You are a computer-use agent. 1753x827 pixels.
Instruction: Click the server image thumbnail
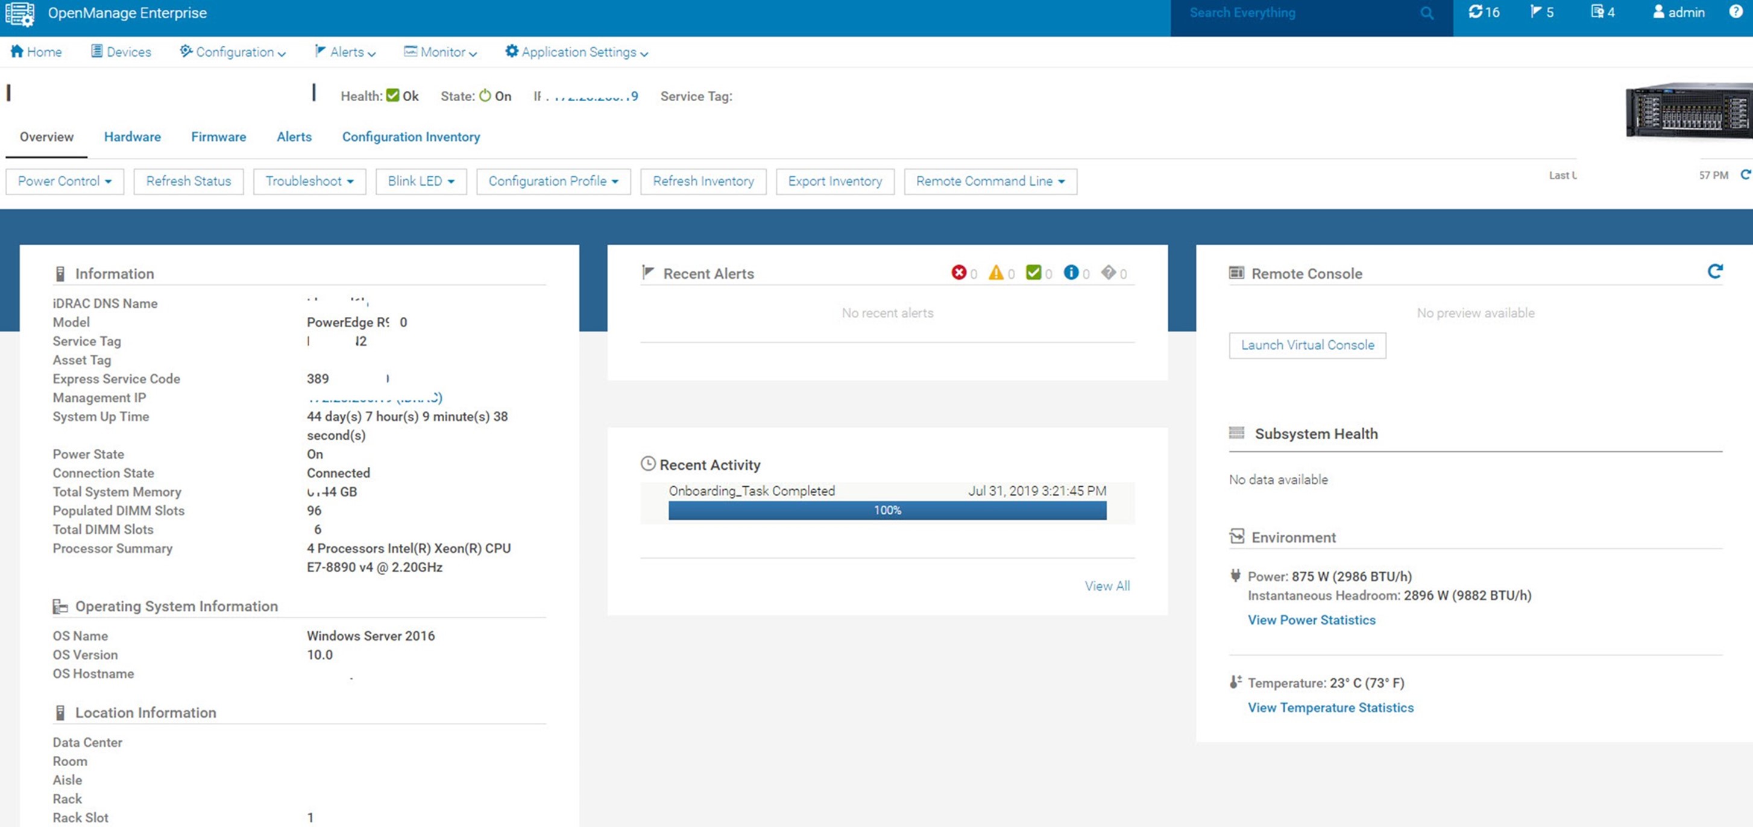point(1689,110)
